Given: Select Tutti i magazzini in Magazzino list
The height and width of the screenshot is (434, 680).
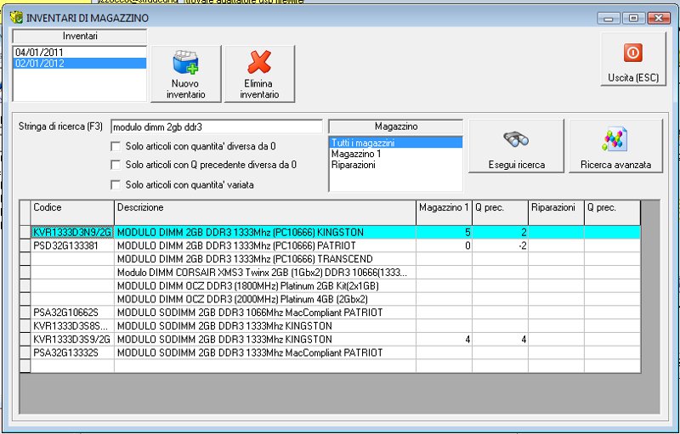Looking at the screenshot, I should coord(395,143).
